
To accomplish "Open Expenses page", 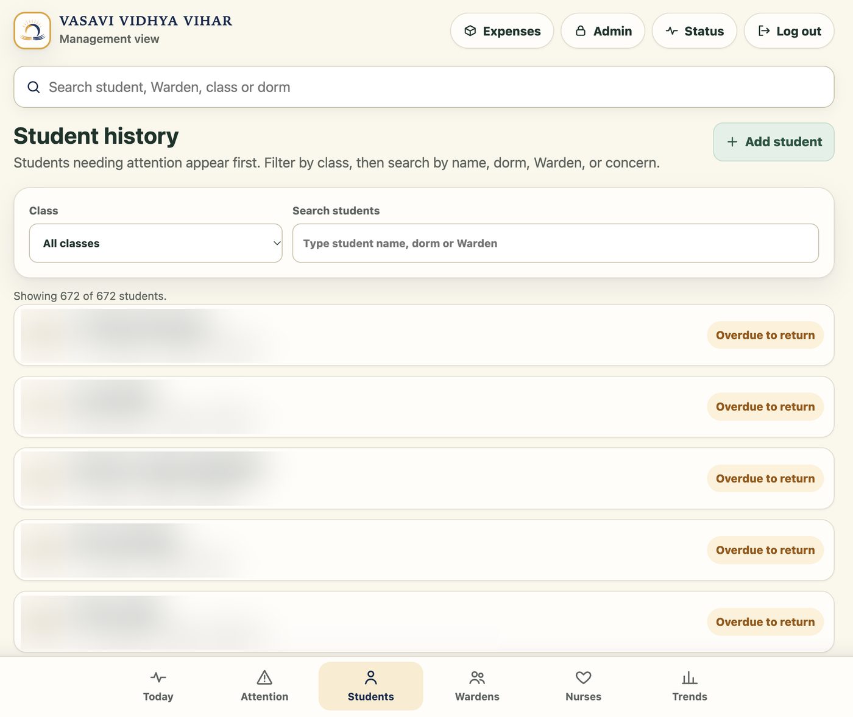I will pyautogui.click(x=502, y=30).
